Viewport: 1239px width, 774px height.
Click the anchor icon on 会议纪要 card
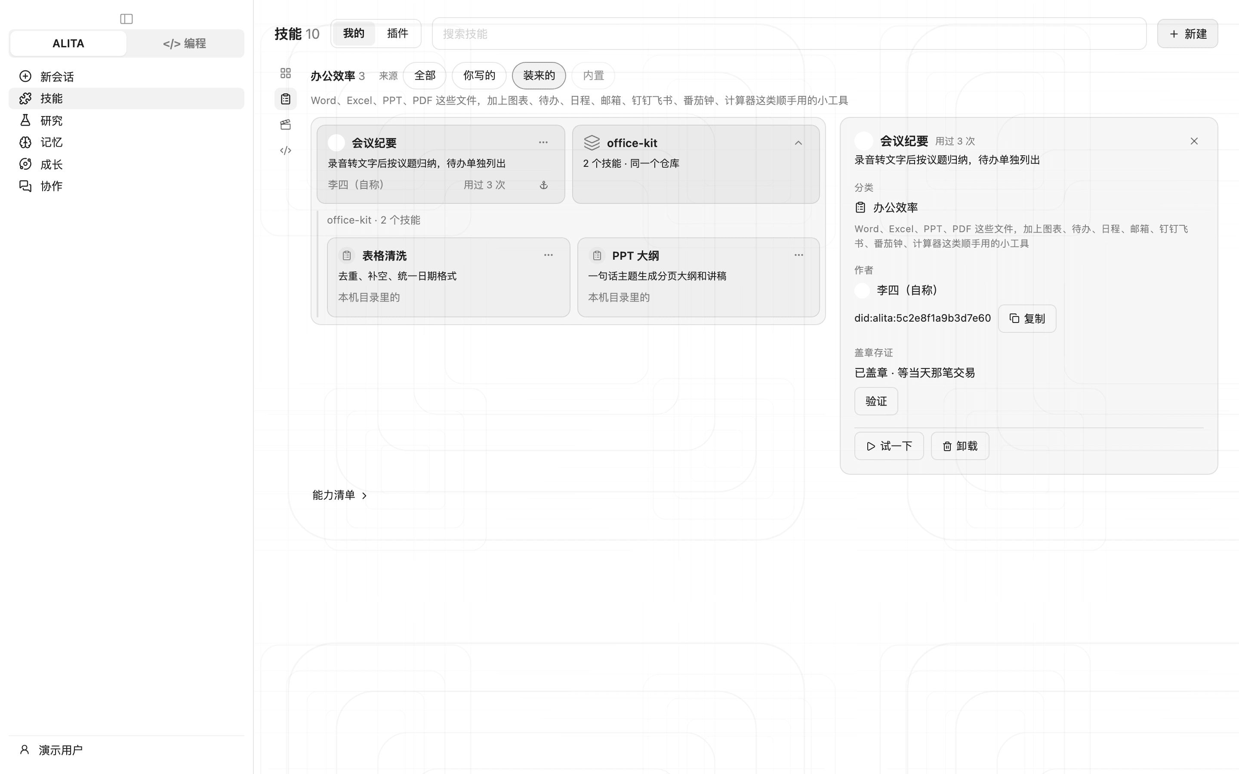click(x=544, y=185)
